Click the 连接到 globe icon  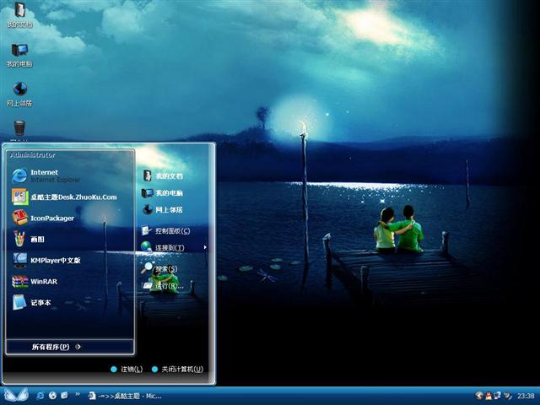point(146,246)
